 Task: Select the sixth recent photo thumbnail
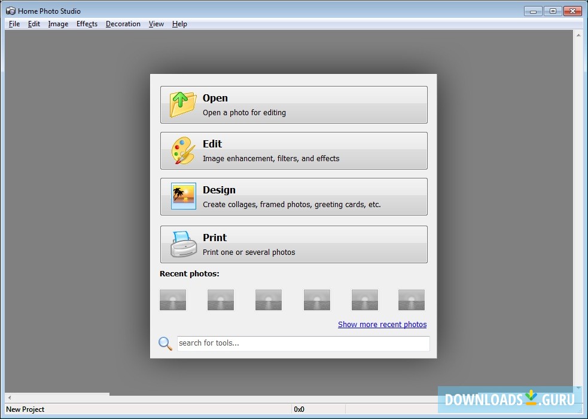click(x=412, y=300)
